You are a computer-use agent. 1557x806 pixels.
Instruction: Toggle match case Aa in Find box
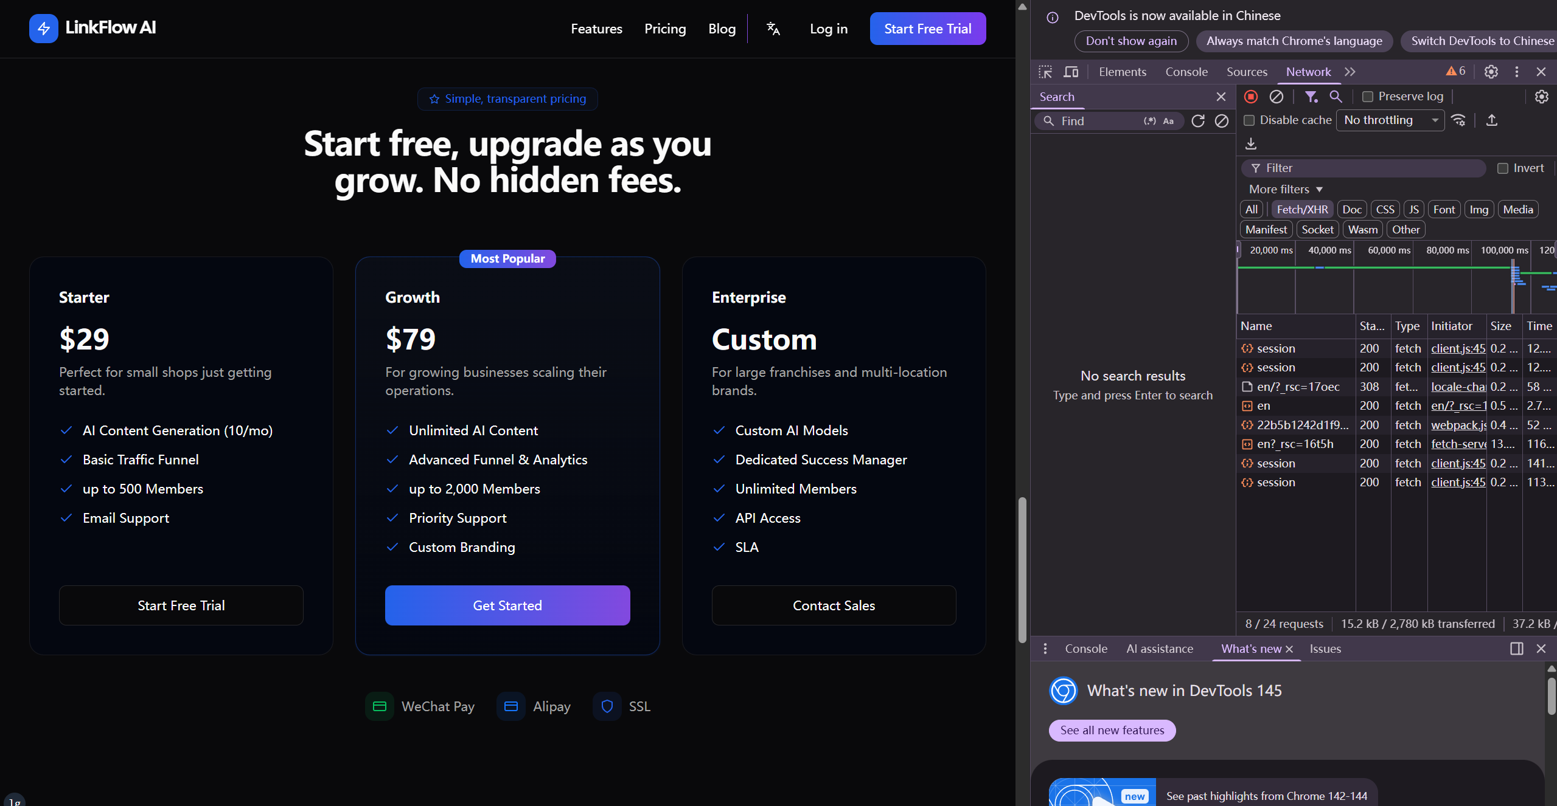[x=1168, y=121]
